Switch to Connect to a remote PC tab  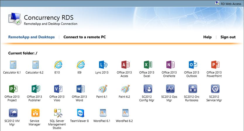(x=84, y=37)
